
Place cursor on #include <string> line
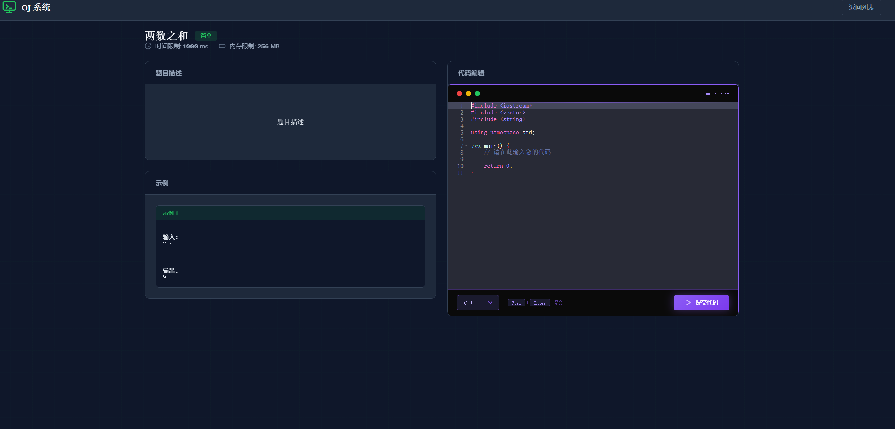pos(498,119)
